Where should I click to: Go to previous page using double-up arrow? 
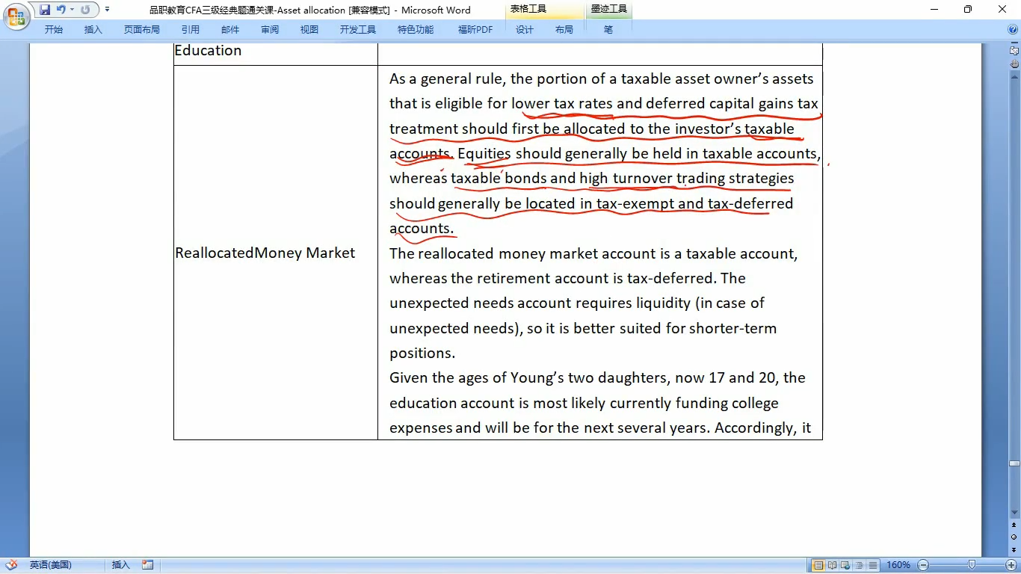point(1014,526)
